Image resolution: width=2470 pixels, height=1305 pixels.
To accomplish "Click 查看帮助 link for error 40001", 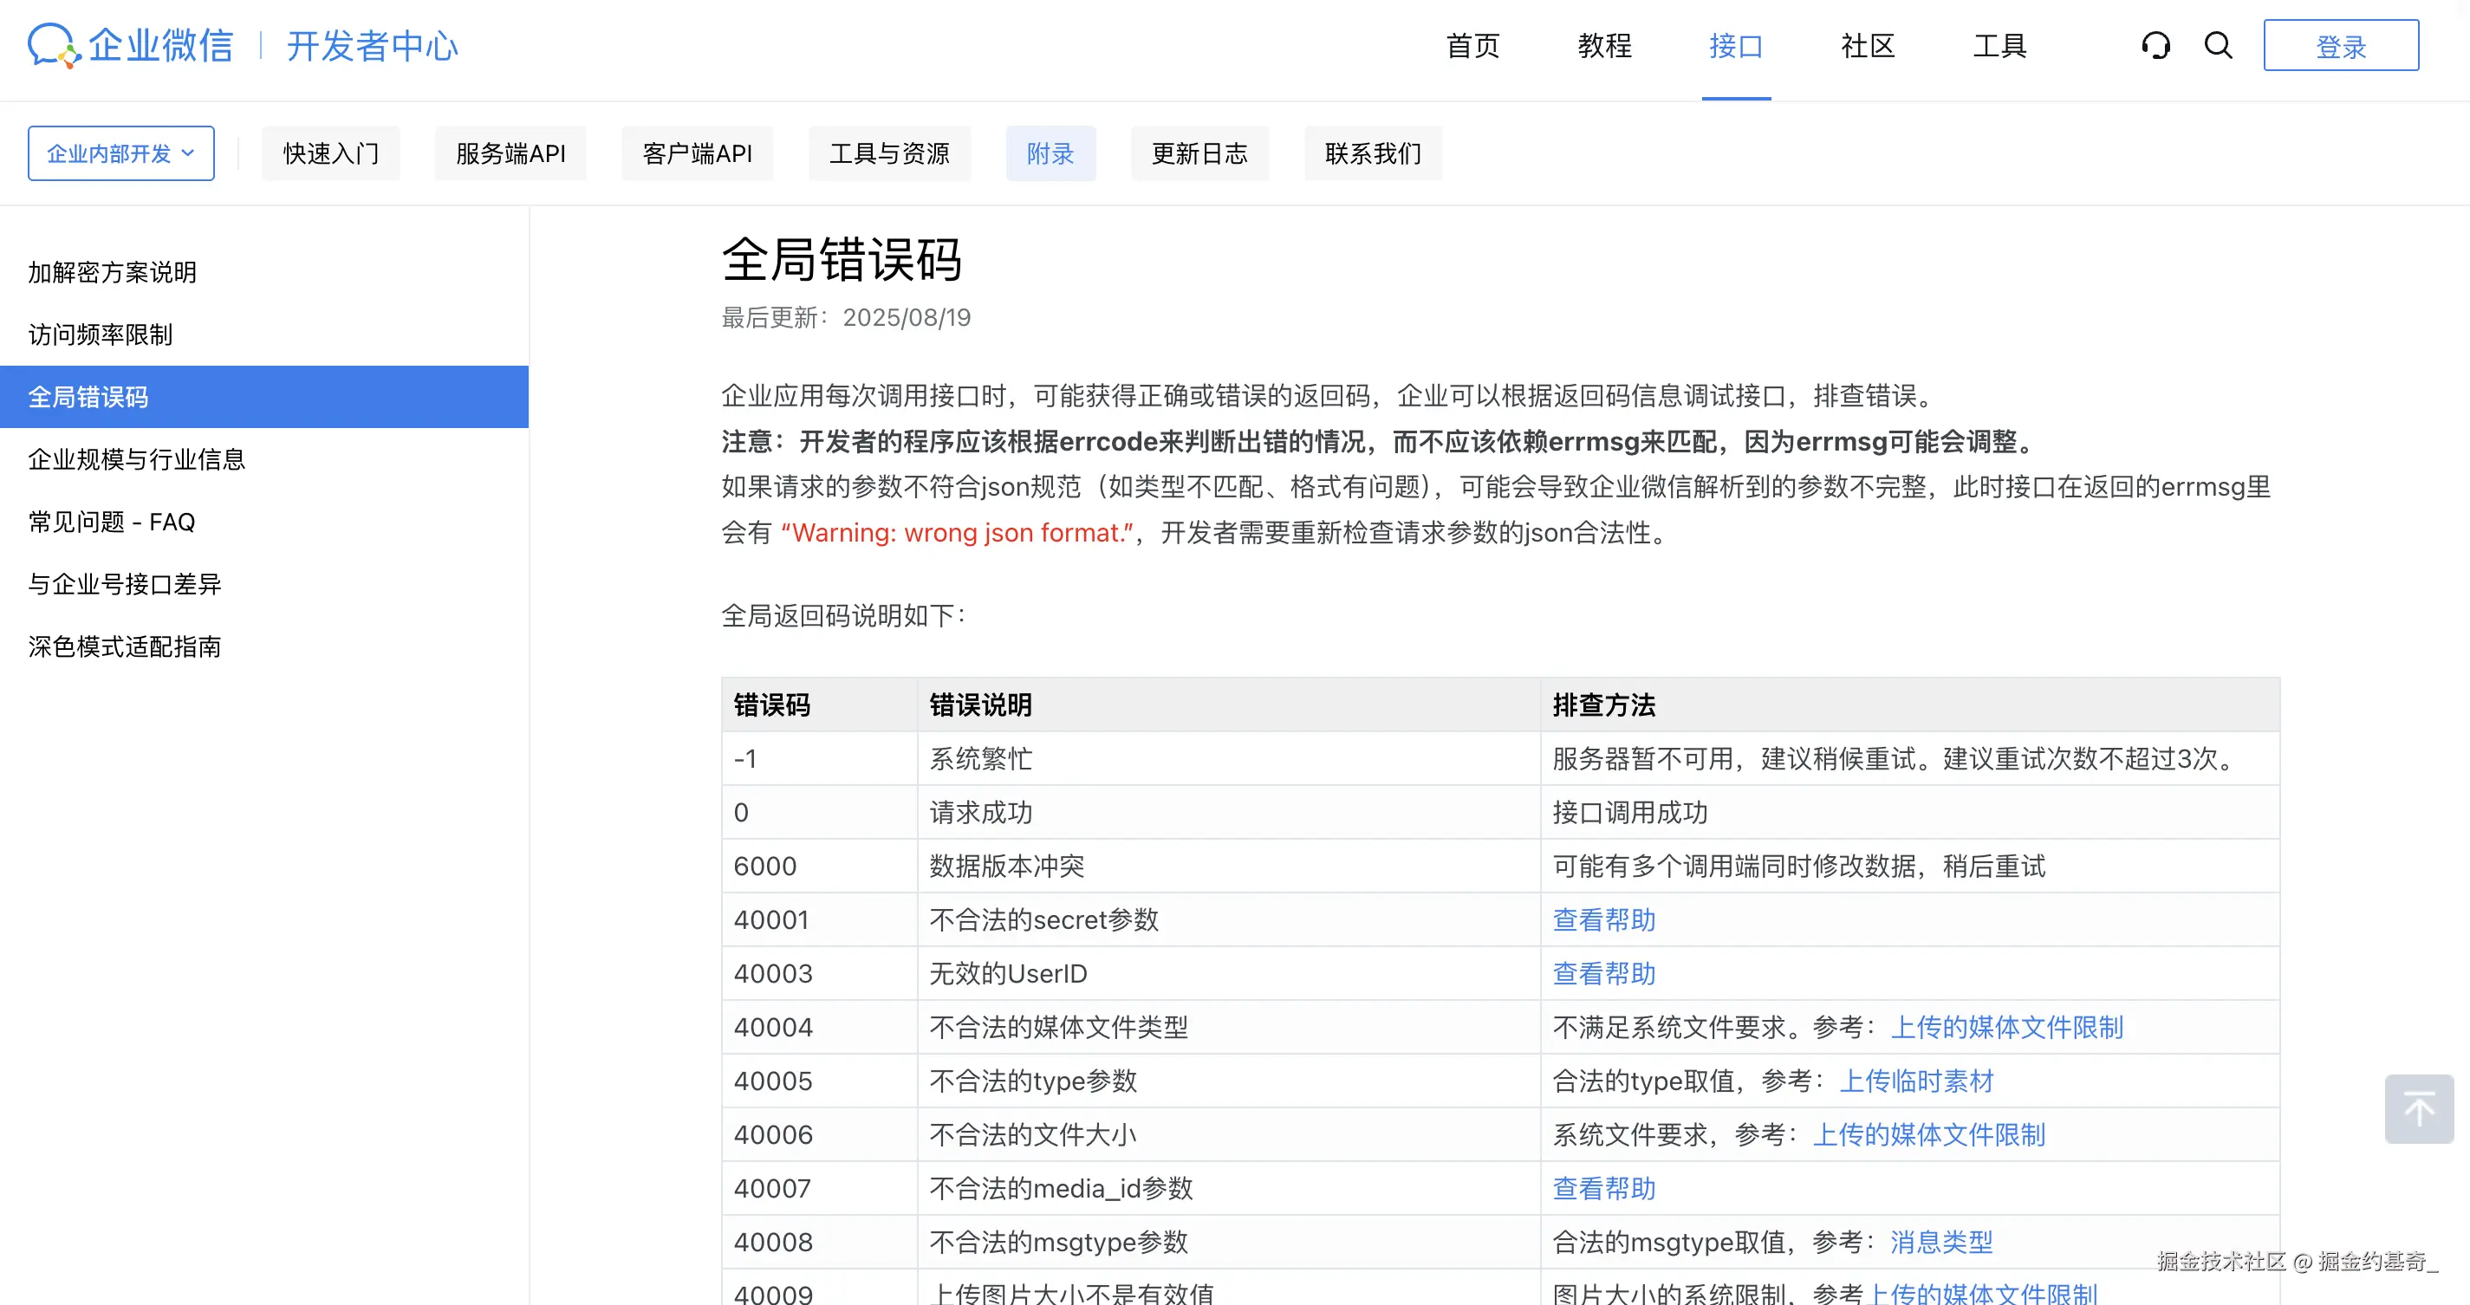I will pyautogui.click(x=1603, y=919).
